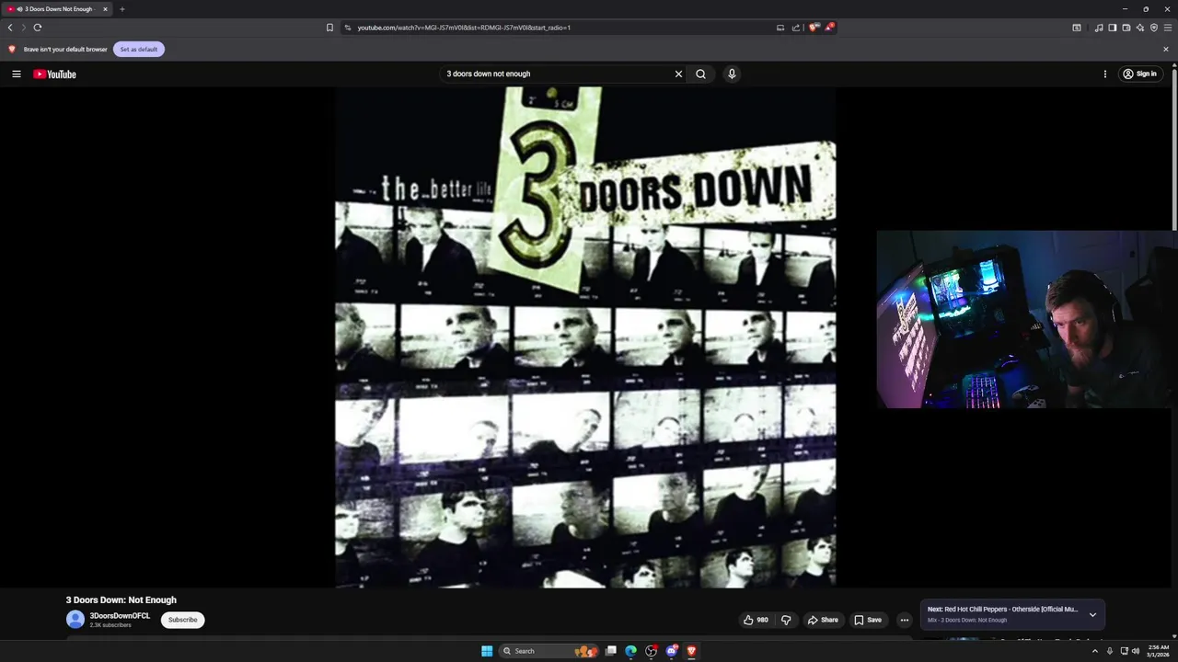Open the YouTube guide hamburger menu
Viewport: 1178px width, 662px height.
click(x=17, y=74)
